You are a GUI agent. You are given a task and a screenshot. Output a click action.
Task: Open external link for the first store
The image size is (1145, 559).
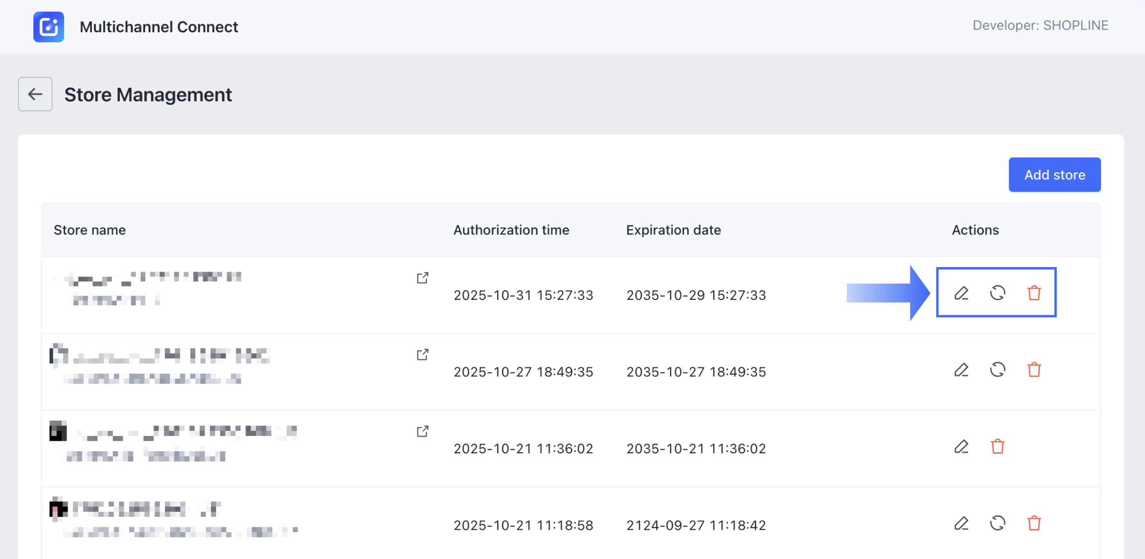422,278
